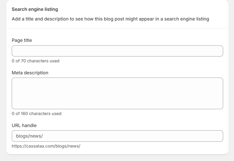Click the "0 of 70 characters used" counter
Screen dimensions: 234x161
tap(35, 61)
